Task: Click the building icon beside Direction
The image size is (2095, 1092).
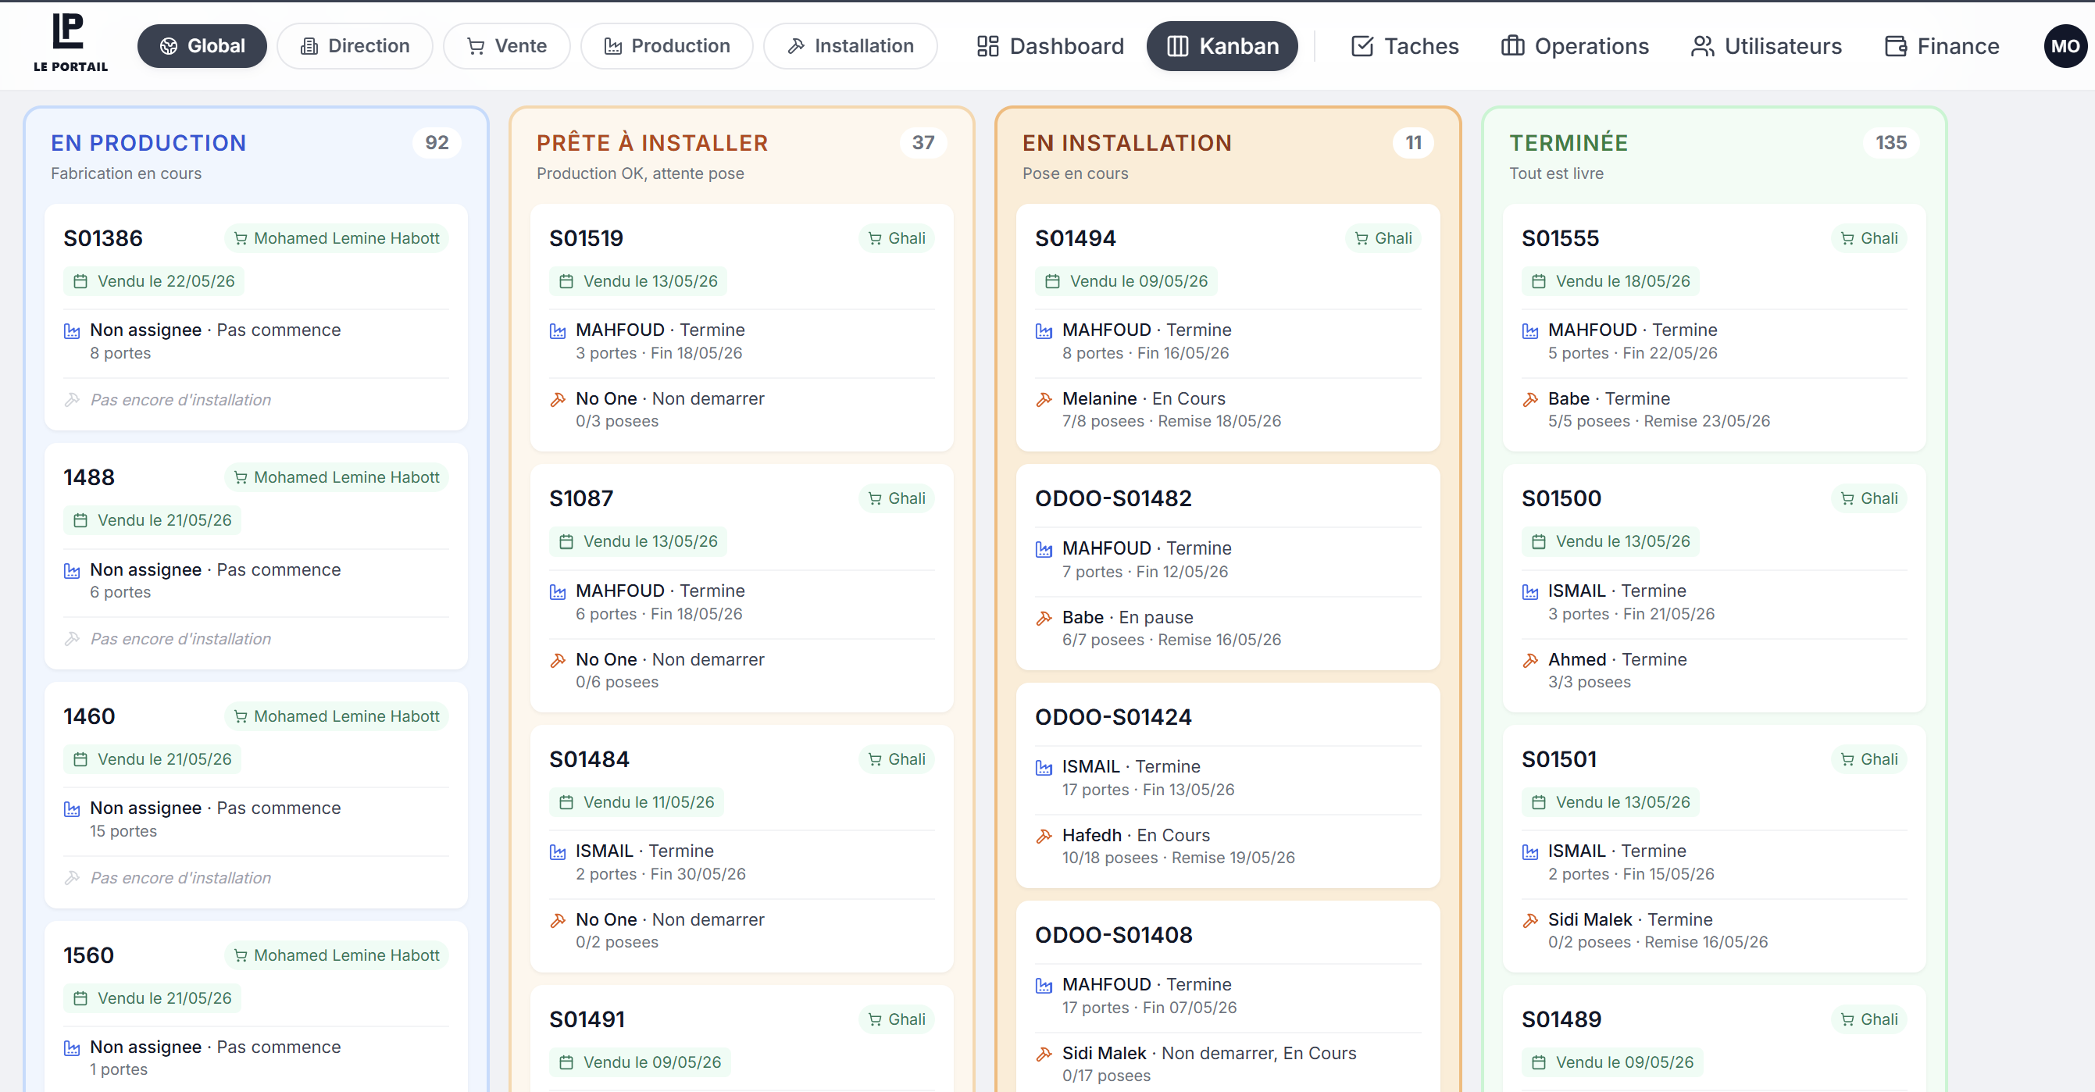Action: 309,46
